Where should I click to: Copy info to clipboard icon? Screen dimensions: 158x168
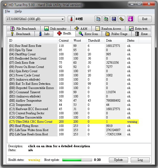pos(98,19)
